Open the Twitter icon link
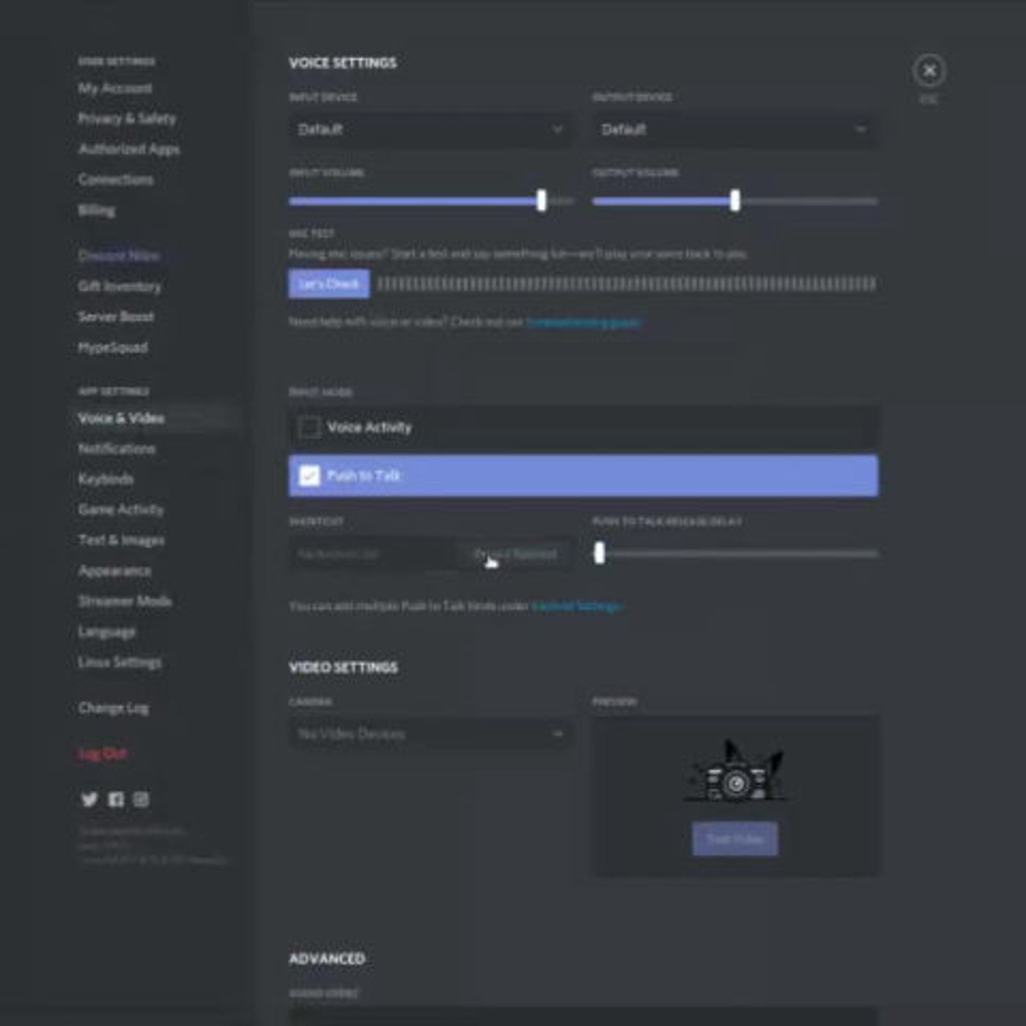The width and height of the screenshot is (1026, 1026). (x=89, y=800)
